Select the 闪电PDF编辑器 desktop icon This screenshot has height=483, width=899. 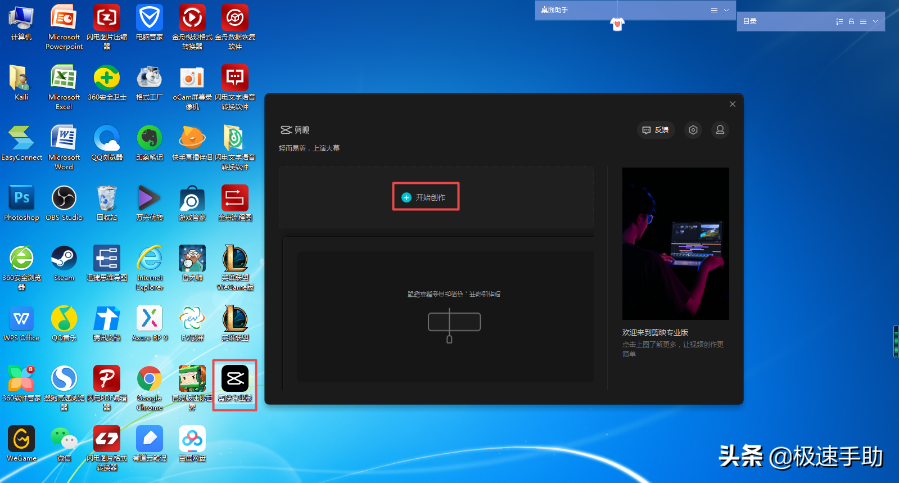(107, 387)
